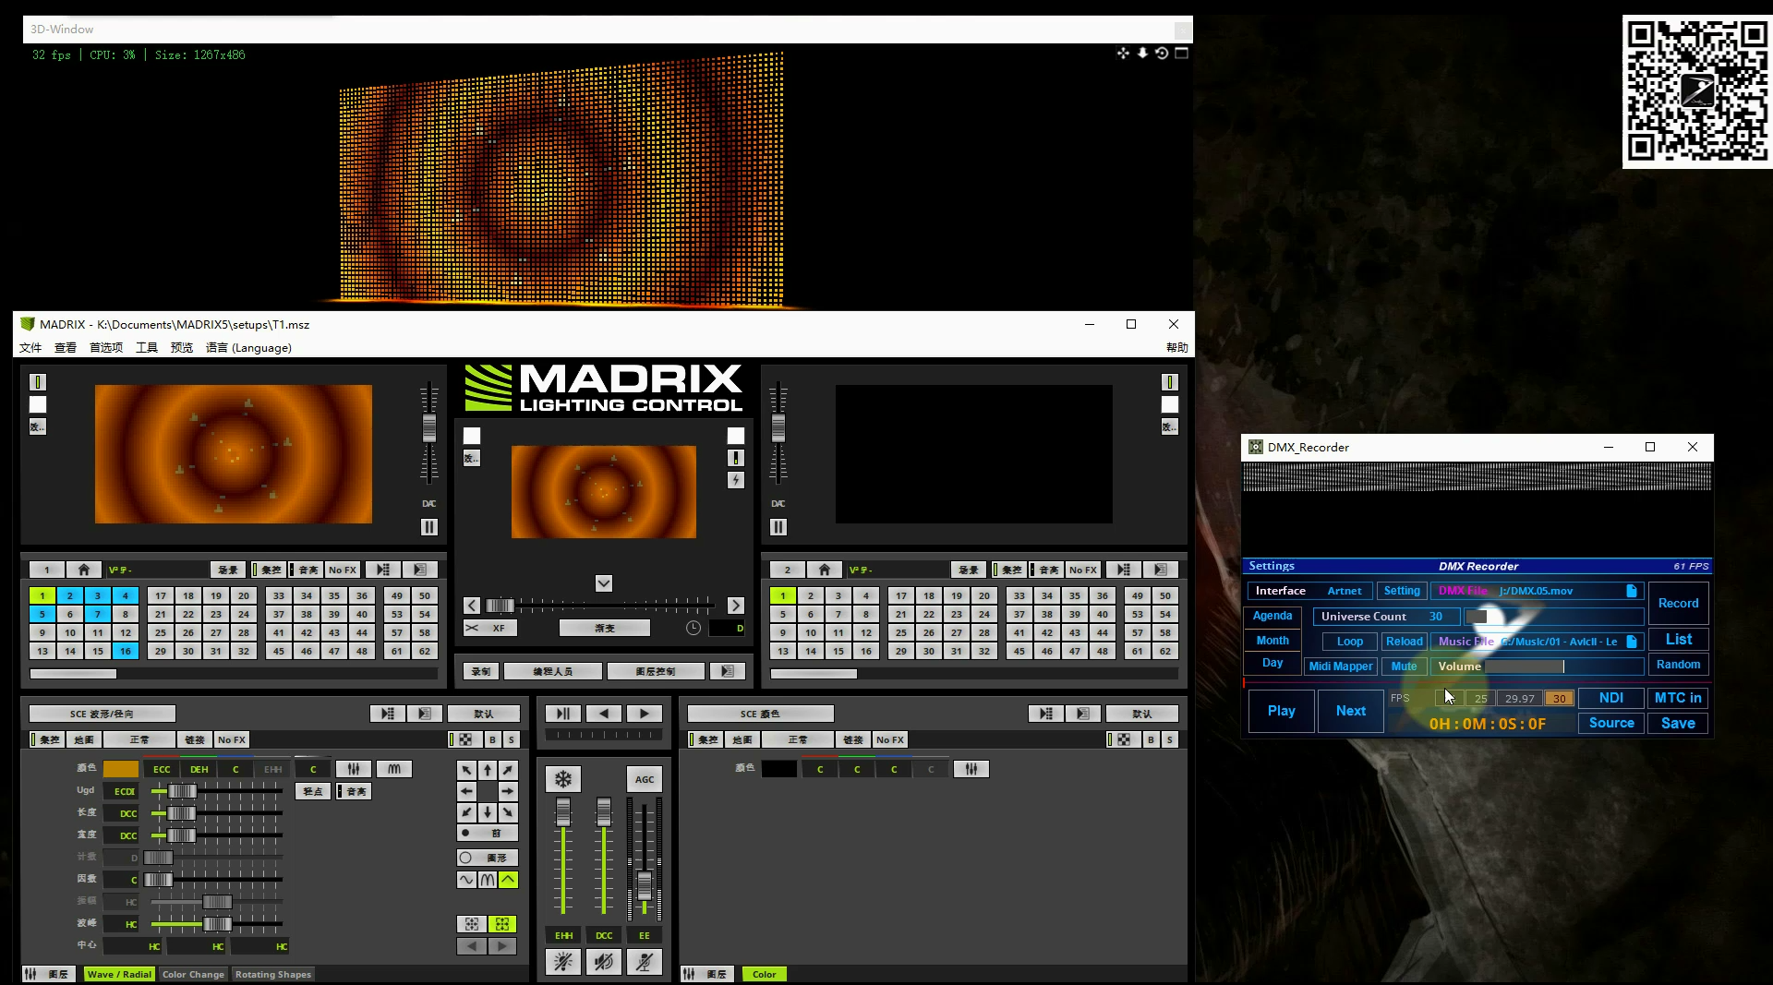Click the AGC button in the center mixer

pyautogui.click(x=645, y=779)
